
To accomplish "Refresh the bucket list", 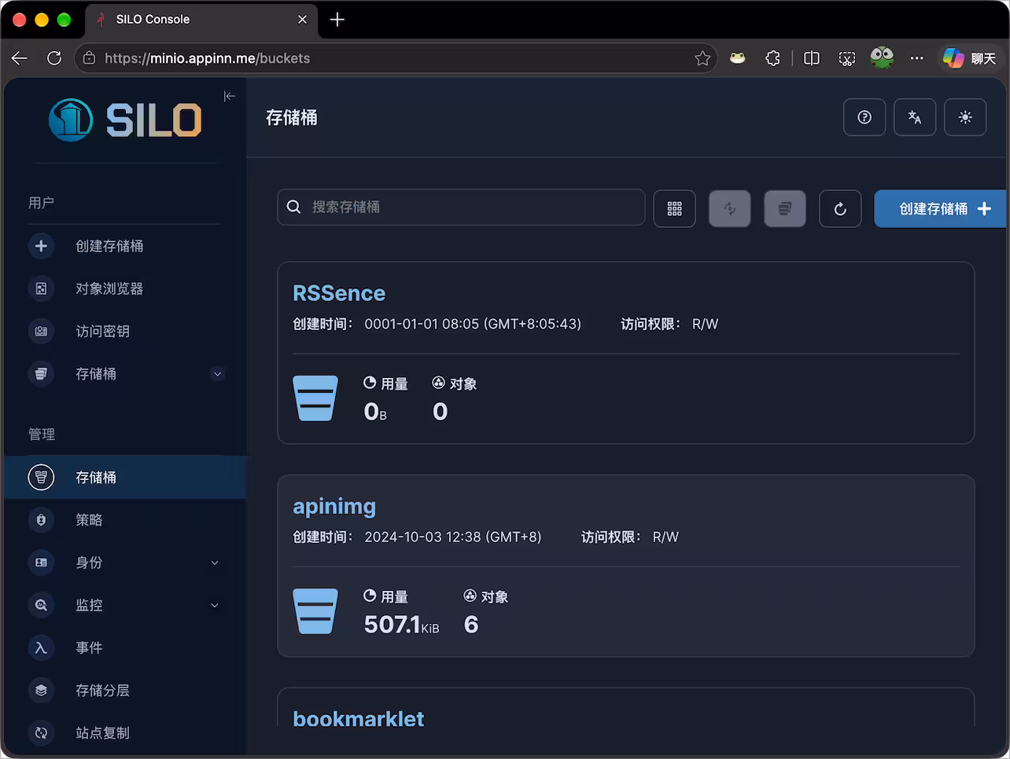I will pos(840,208).
